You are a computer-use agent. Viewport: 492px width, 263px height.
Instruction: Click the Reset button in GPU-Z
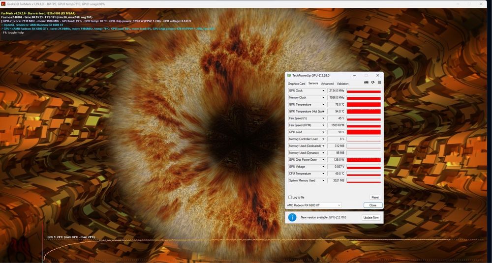pyautogui.click(x=375, y=198)
